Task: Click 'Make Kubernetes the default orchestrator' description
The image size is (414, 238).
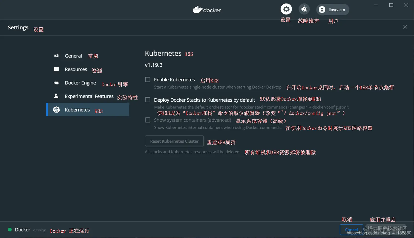Action: 252,107
